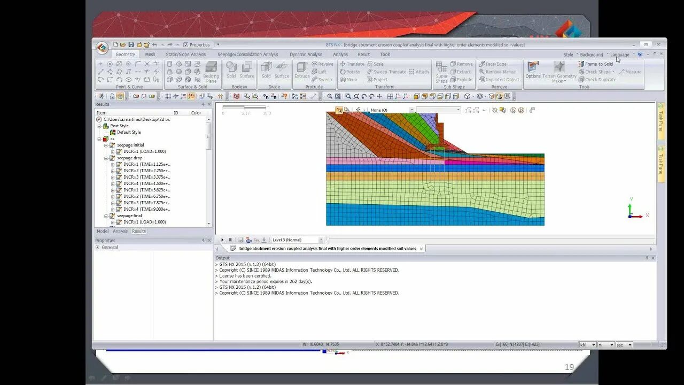Viewport: 684px width, 385px height.
Task: Click the Open folder icon in quick access toolbar
Action: click(x=123, y=44)
